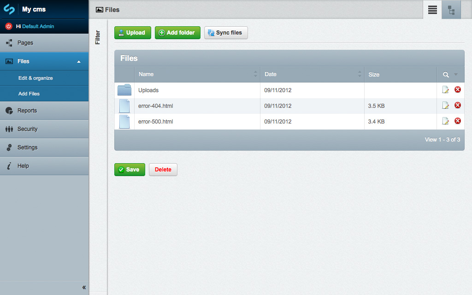The height and width of the screenshot is (295, 472).
Task: Delete error-404.html using red X icon
Action: coord(458,106)
